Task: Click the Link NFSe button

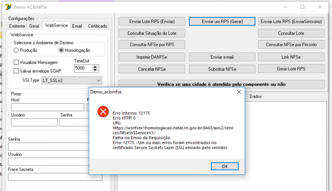Action: pyautogui.click(x=291, y=57)
